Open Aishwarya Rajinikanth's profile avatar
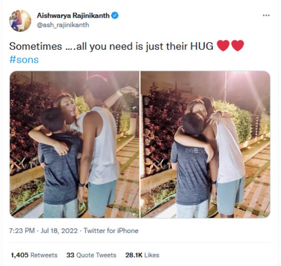This screenshot has width=281, height=266. pos(20,21)
